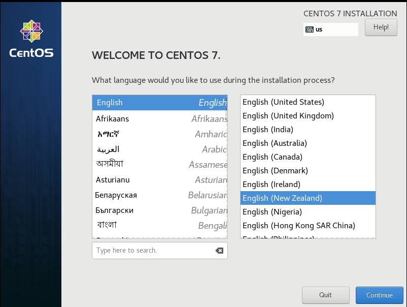Choose English (India) locale
The image size is (407, 307).
(308, 130)
